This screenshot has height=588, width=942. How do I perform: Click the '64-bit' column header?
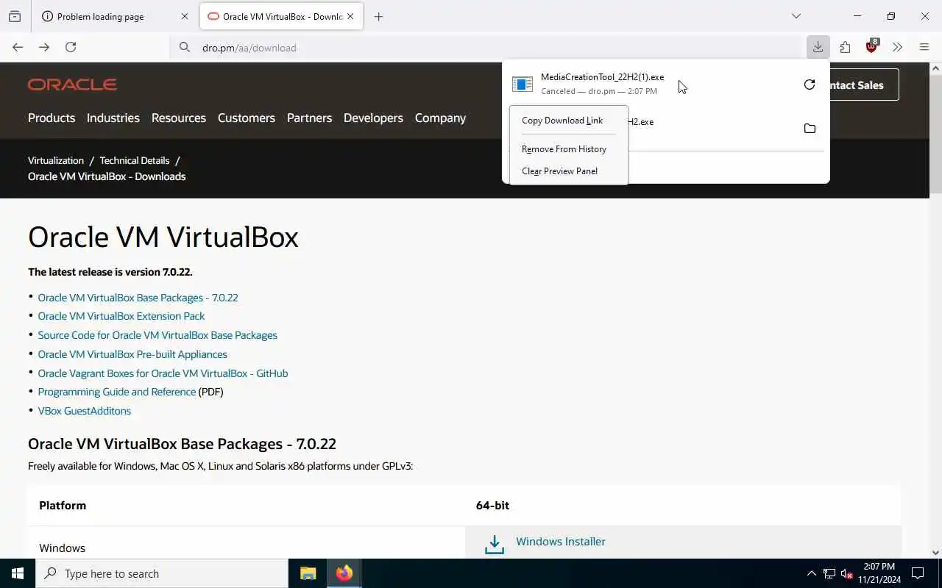pyautogui.click(x=492, y=506)
